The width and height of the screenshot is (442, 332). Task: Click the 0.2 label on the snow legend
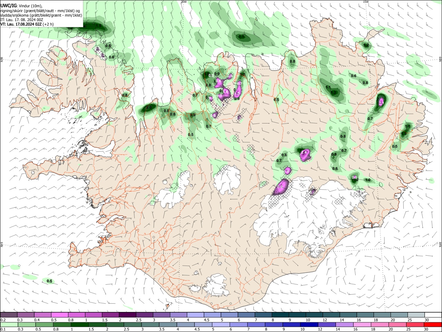point(3,320)
